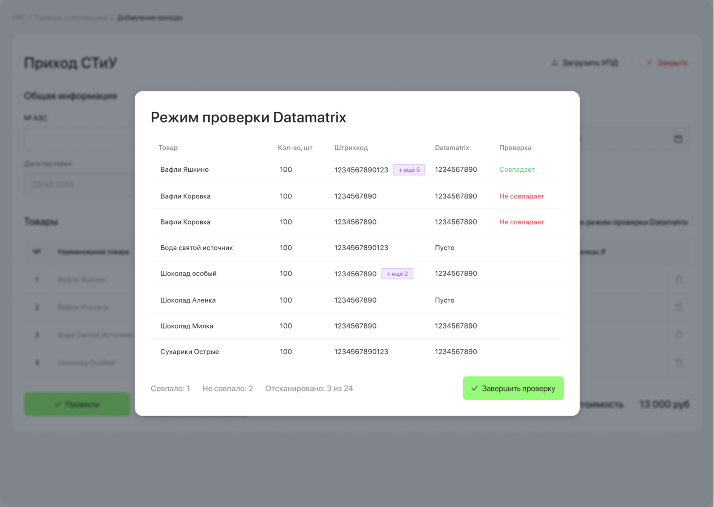This screenshot has width=714, height=507.
Task: Delete background row 1 via trash icon
Action: pos(679,279)
